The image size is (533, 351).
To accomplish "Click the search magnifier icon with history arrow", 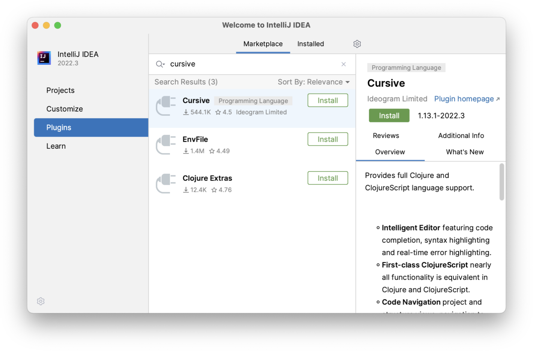I will [160, 64].
